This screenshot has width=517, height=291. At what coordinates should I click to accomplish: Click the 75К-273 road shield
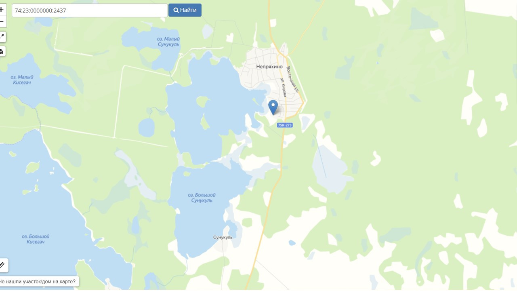(285, 125)
